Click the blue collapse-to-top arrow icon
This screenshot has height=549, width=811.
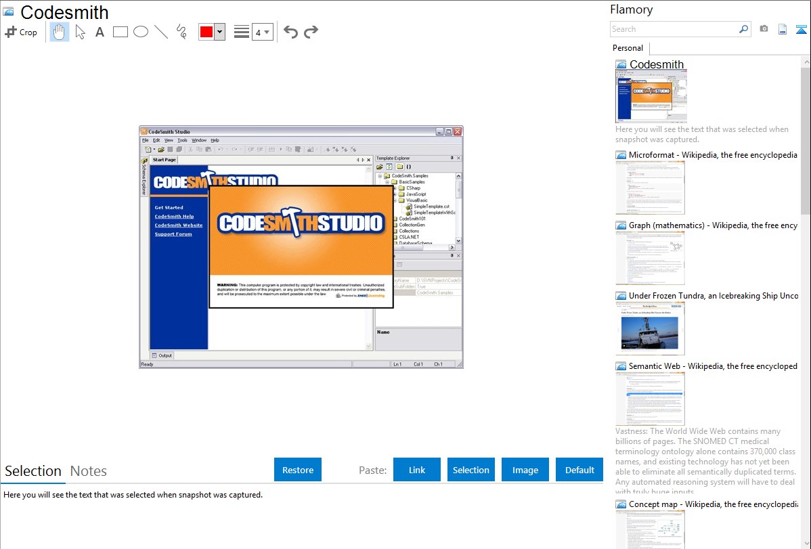click(801, 29)
